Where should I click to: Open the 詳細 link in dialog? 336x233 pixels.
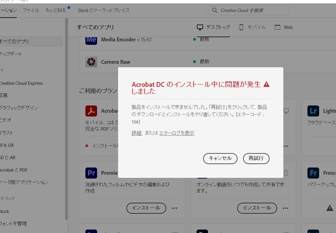coord(137,133)
